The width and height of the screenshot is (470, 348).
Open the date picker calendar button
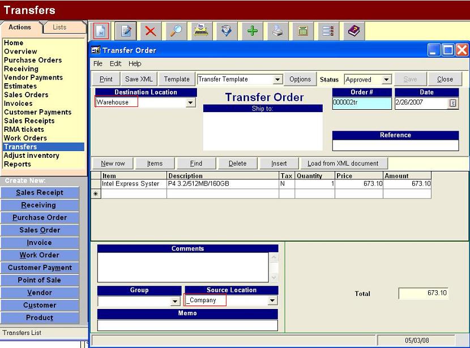pyautogui.click(x=452, y=103)
